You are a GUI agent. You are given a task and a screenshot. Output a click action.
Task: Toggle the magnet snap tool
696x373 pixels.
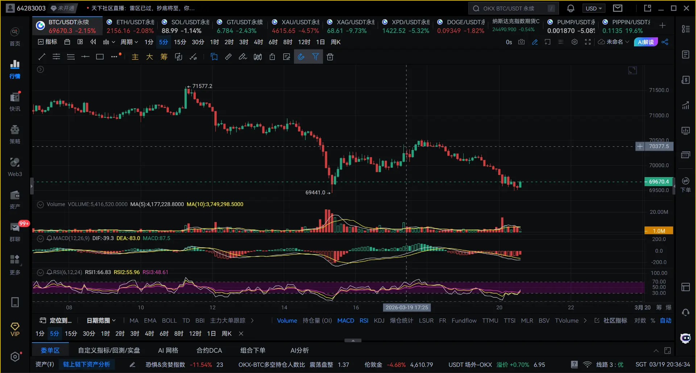(301, 57)
